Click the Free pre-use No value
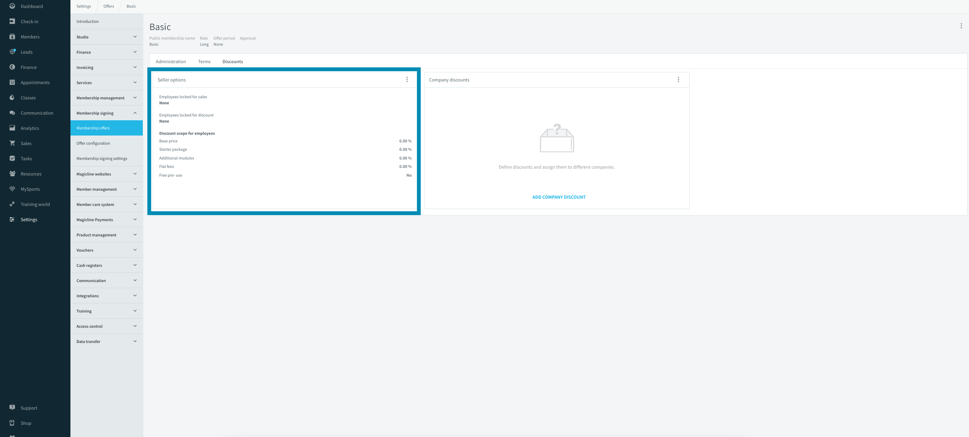The height and width of the screenshot is (437, 969). tap(409, 175)
